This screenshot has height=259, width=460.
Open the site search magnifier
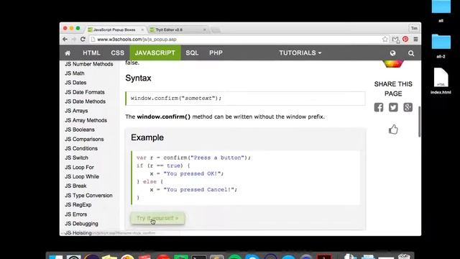point(411,53)
